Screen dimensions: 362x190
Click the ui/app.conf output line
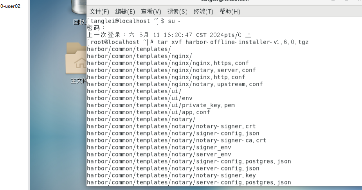point(148,112)
